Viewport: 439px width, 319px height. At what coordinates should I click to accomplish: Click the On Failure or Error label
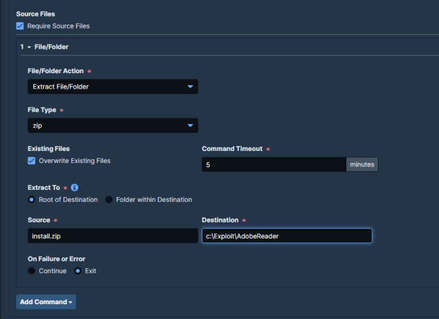click(56, 259)
